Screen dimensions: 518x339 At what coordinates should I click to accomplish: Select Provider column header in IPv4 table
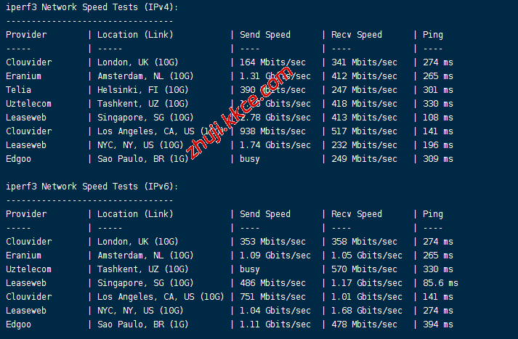26,35
